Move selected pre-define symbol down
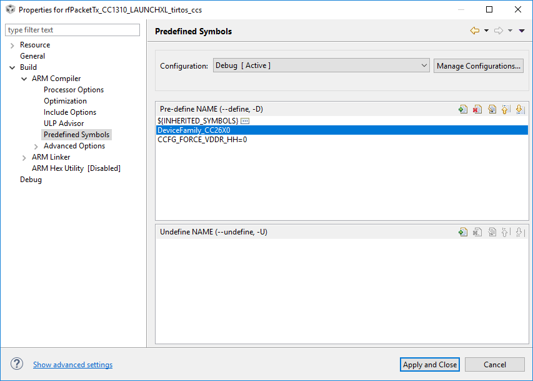Screen dimensions: 533x381 point(520,109)
